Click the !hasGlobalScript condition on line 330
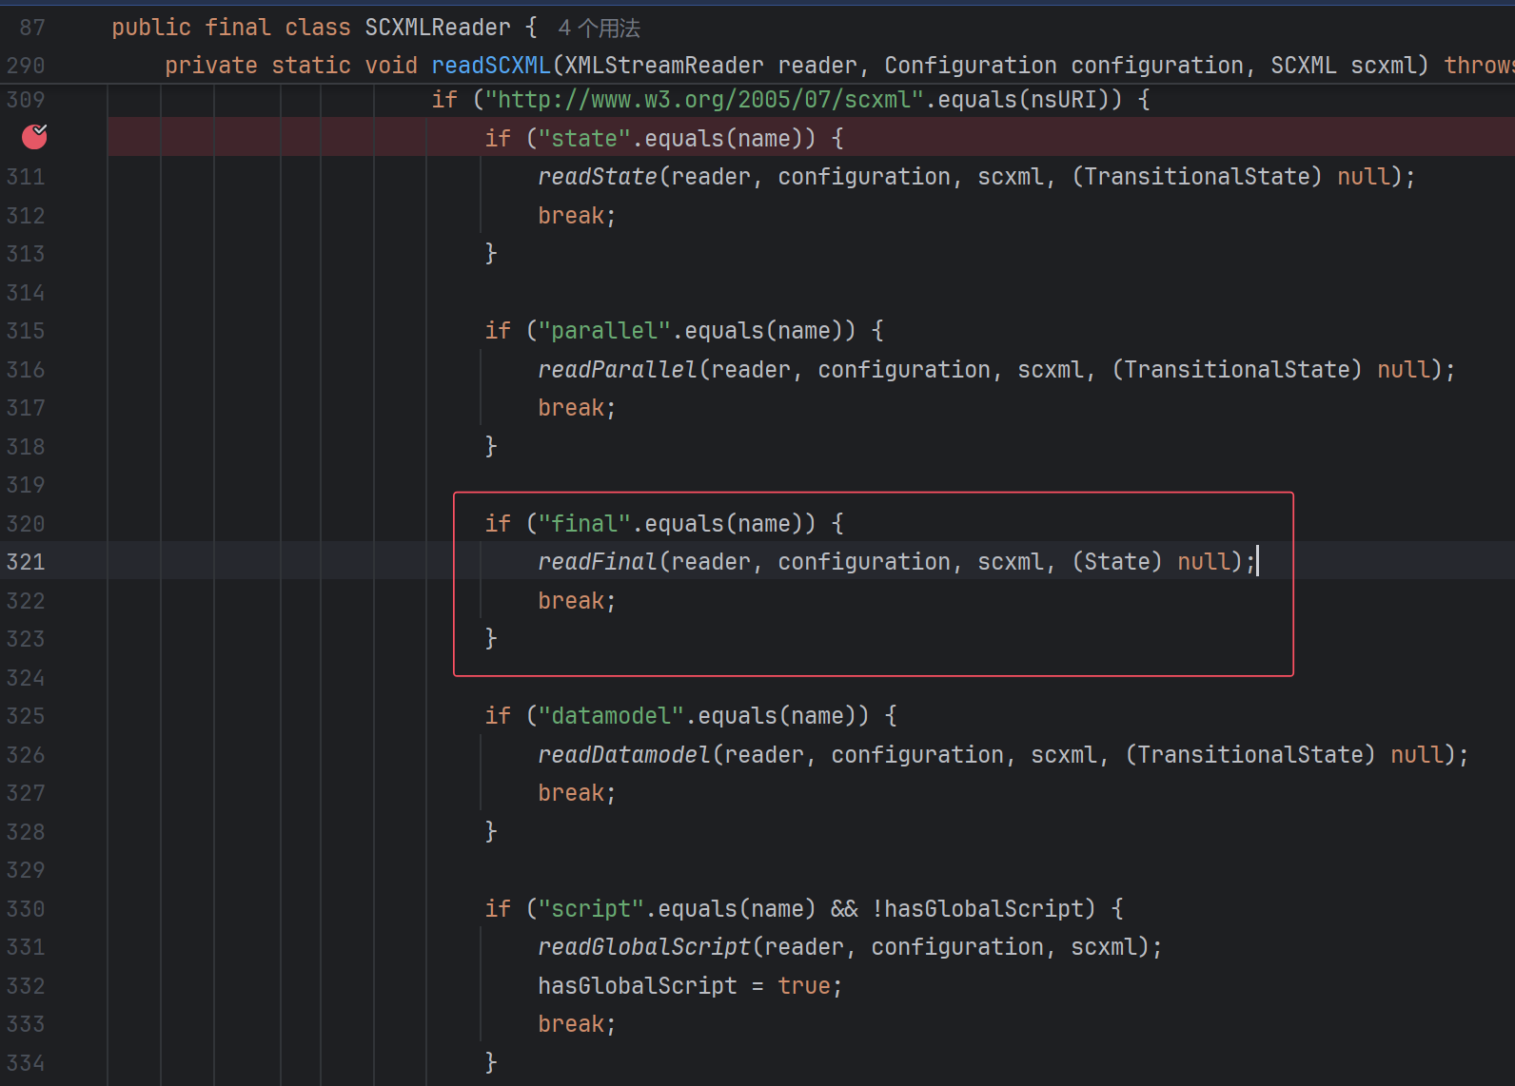The height and width of the screenshot is (1086, 1515). pyautogui.click(x=977, y=909)
